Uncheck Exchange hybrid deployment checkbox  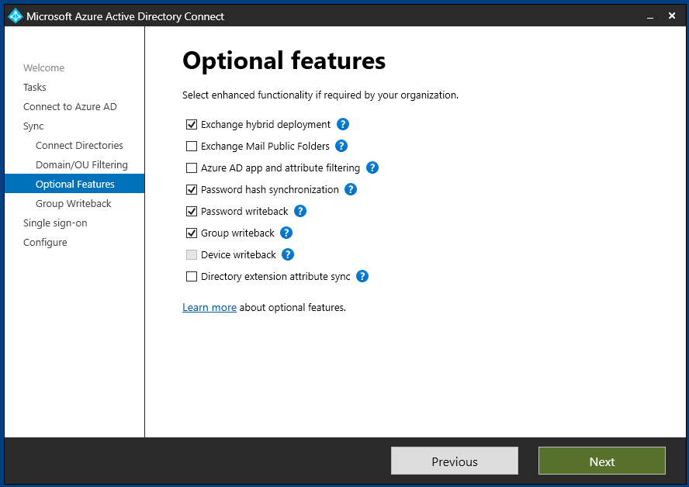(192, 125)
